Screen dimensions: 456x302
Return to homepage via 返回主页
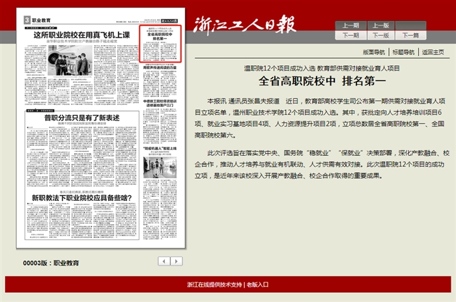click(x=433, y=52)
